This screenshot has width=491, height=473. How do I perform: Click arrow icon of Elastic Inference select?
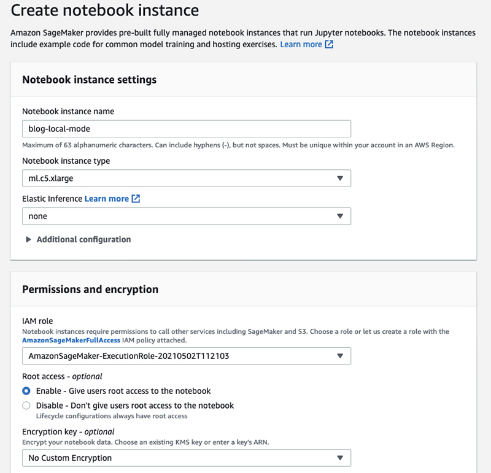click(340, 216)
